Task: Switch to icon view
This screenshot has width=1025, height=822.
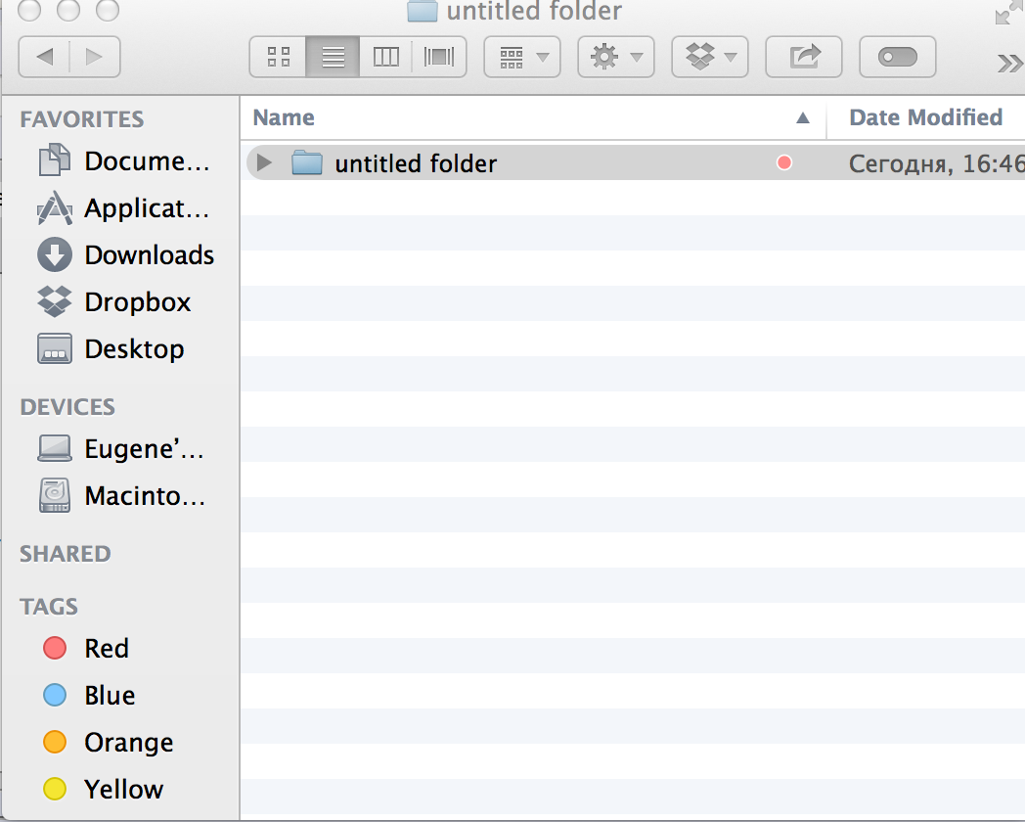Action: click(x=278, y=57)
